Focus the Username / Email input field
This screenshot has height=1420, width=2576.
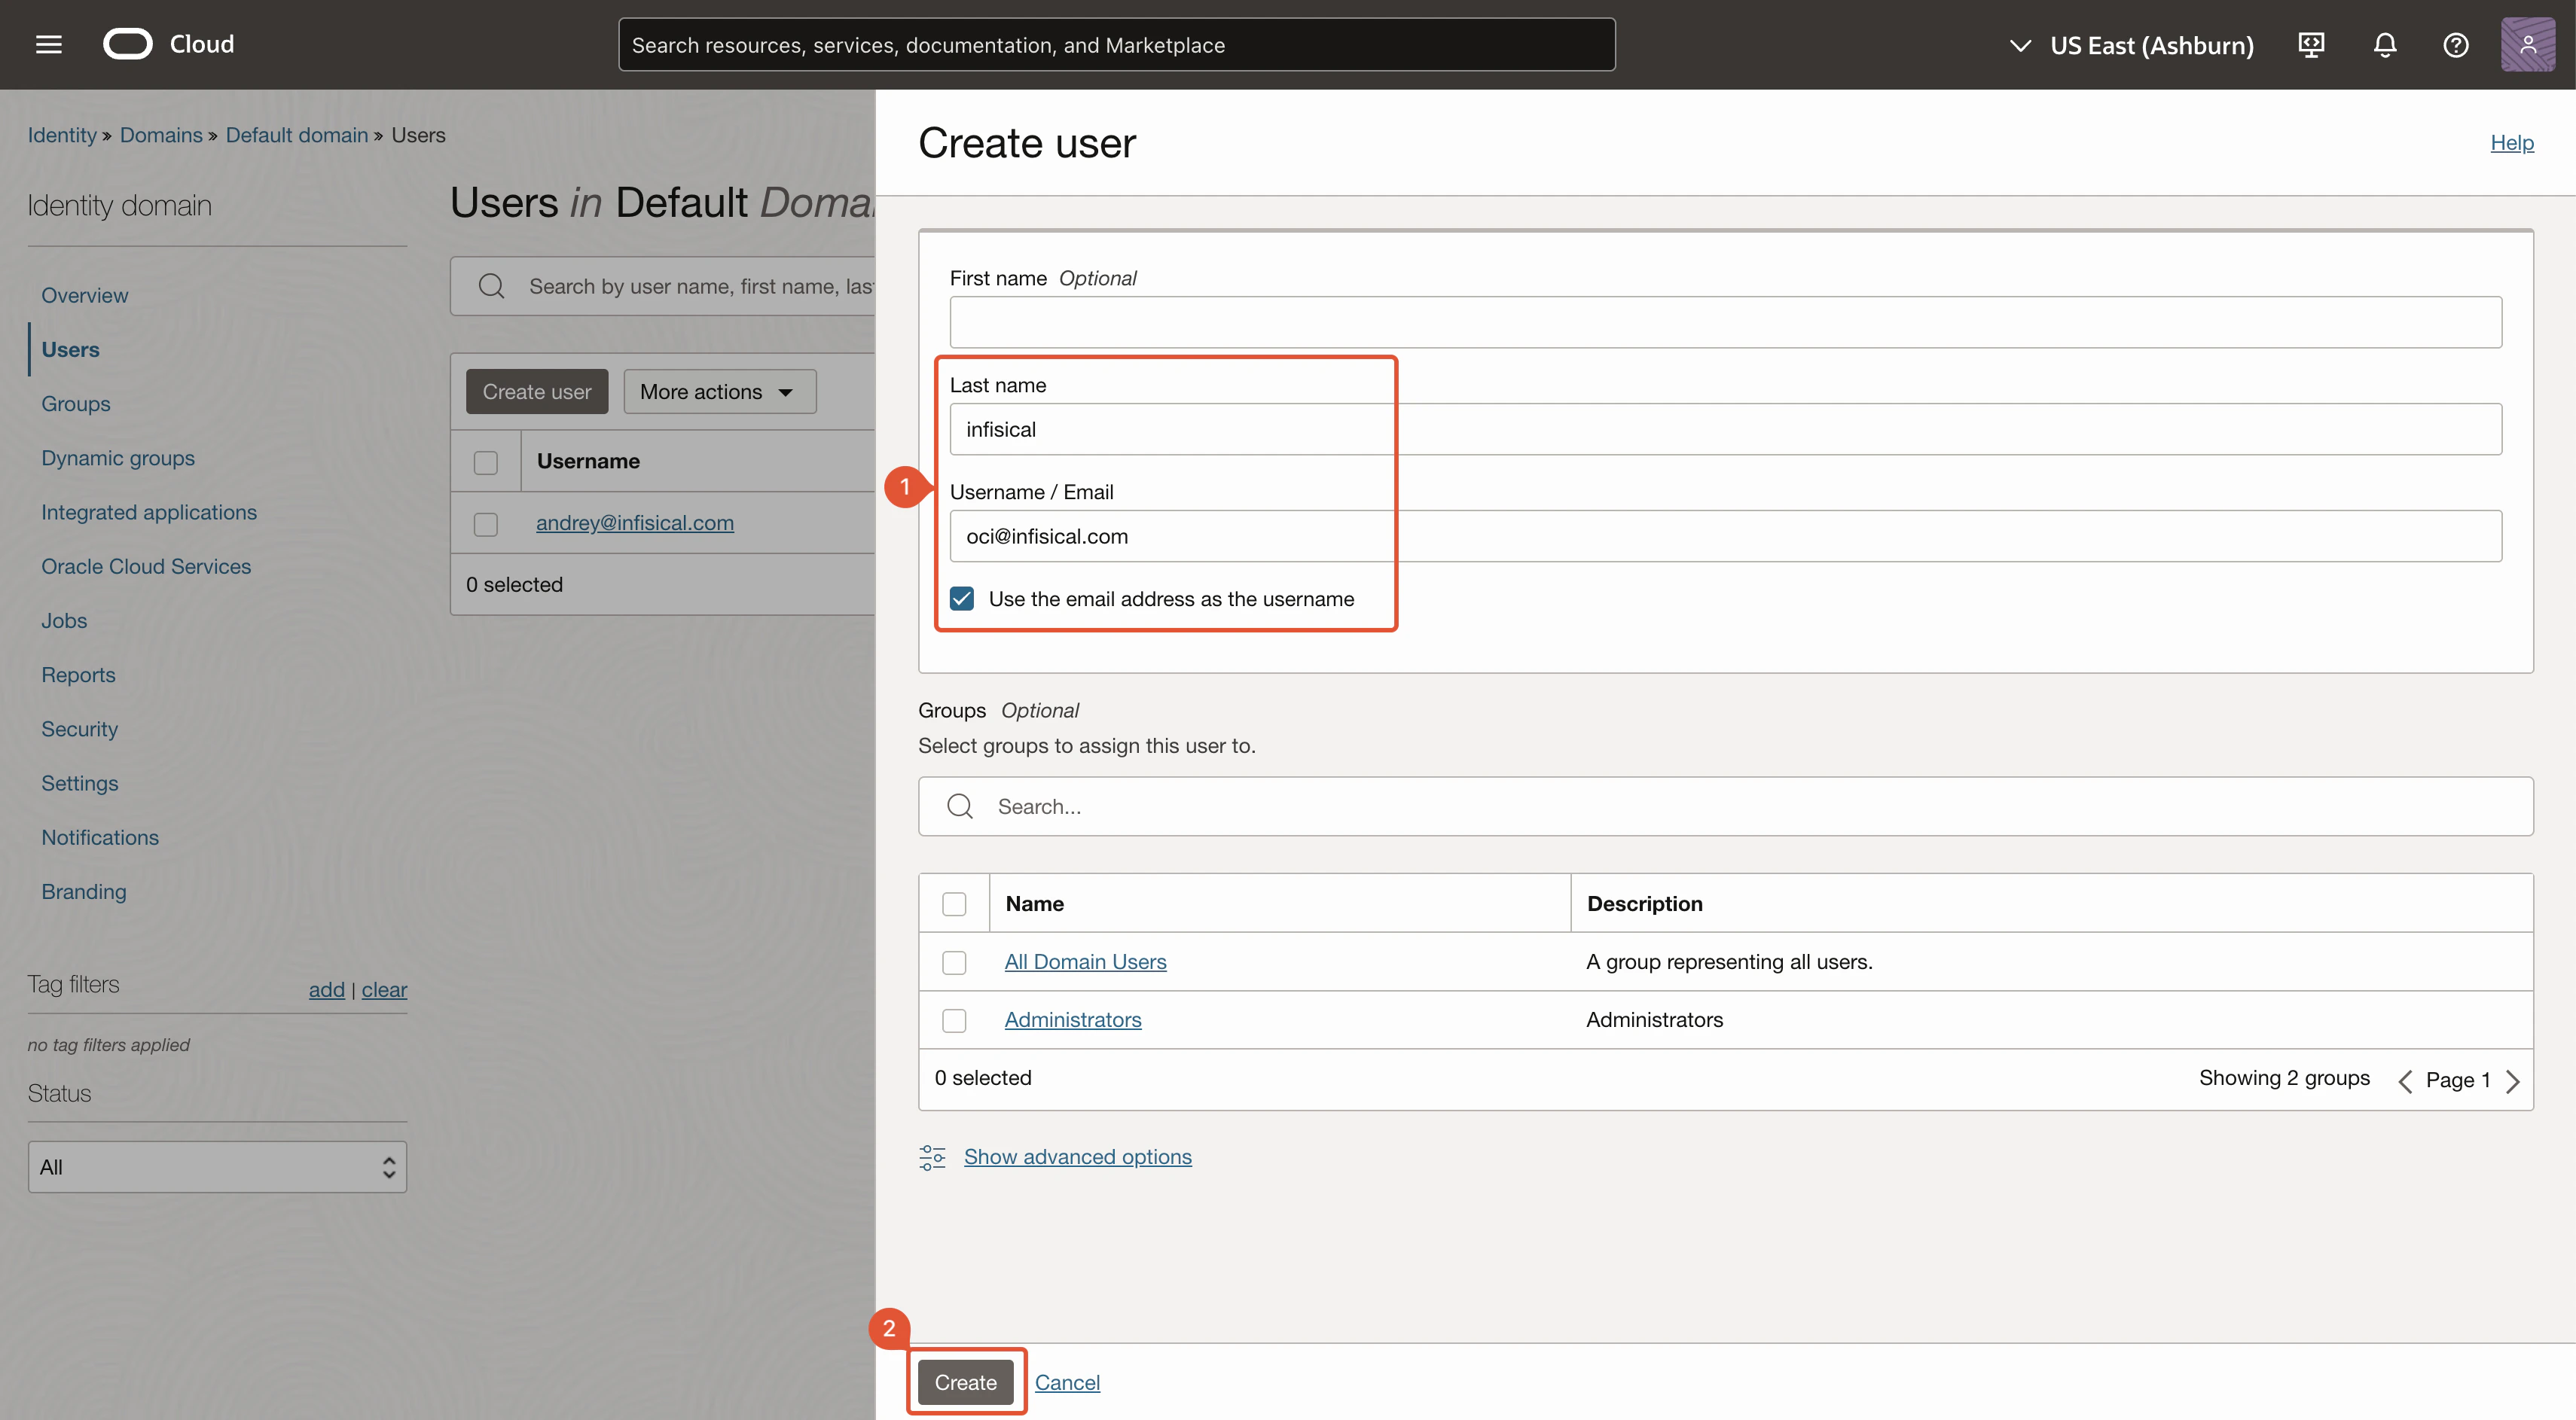click(x=1725, y=537)
